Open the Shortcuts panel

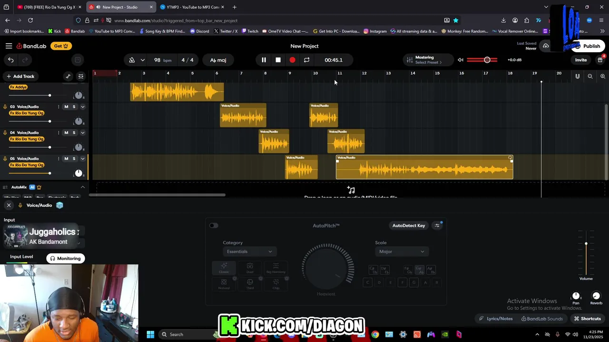click(587, 319)
